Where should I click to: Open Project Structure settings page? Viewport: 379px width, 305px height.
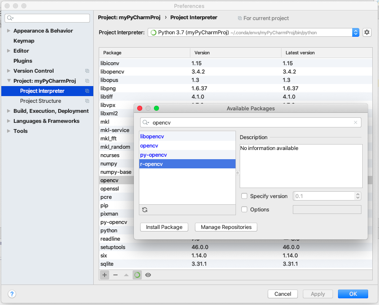[x=40, y=101]
